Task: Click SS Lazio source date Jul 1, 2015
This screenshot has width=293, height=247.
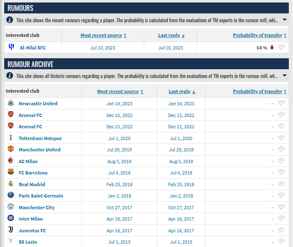Action: [119, 242]
